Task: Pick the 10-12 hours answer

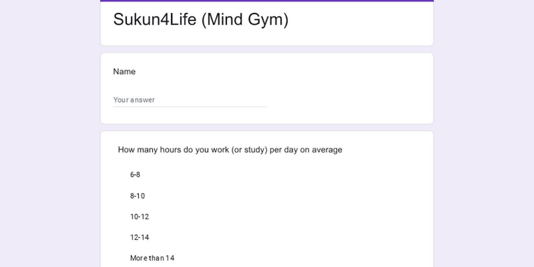Action: [x=139, y=216]
